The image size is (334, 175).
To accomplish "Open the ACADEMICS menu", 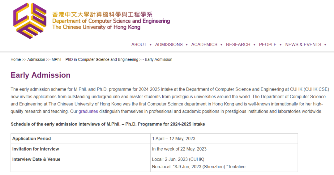I will coord(204,45).
